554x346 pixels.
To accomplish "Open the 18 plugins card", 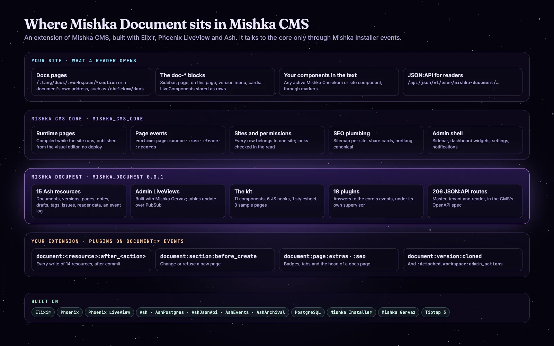I will pos(376,201).
